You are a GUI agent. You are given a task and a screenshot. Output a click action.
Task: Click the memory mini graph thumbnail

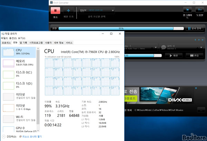8,63
